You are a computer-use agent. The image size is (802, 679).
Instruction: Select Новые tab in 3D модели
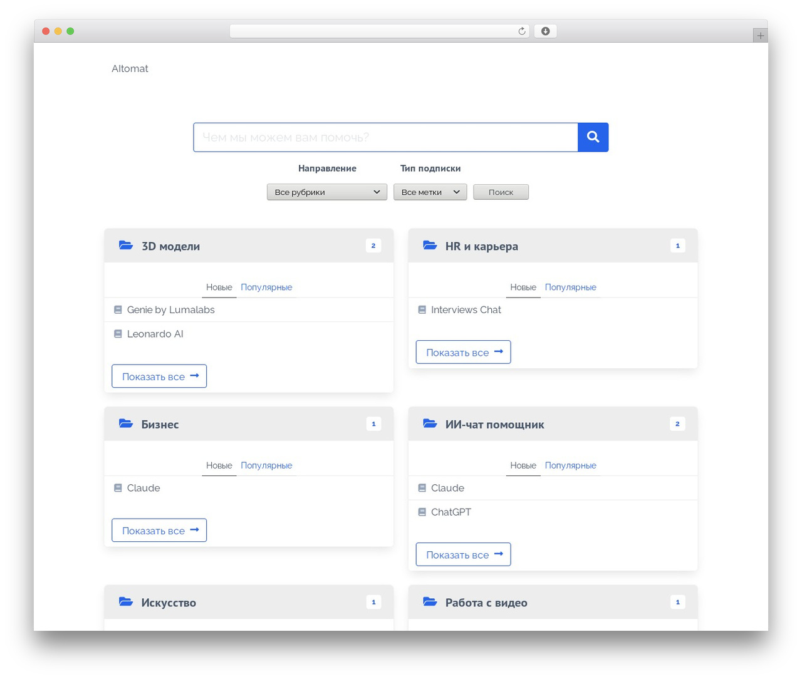[219, 287]
